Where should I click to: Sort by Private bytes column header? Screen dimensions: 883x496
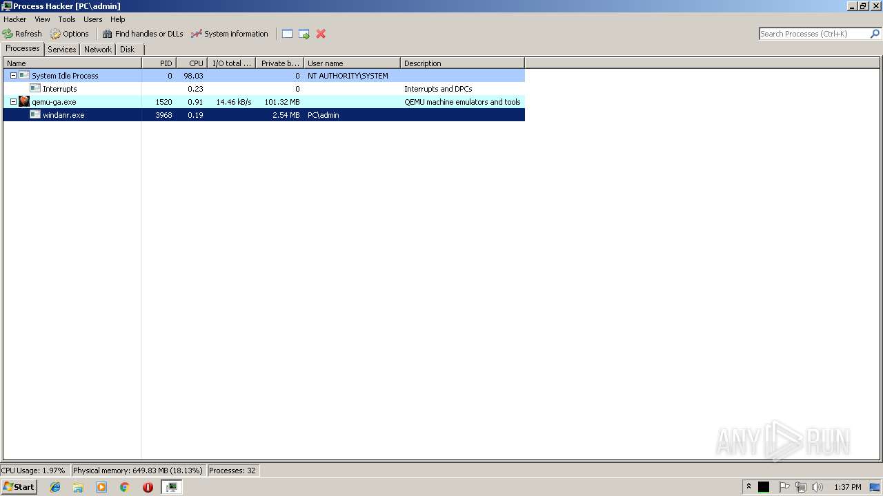pyautogui.click(x=279, y=63)
